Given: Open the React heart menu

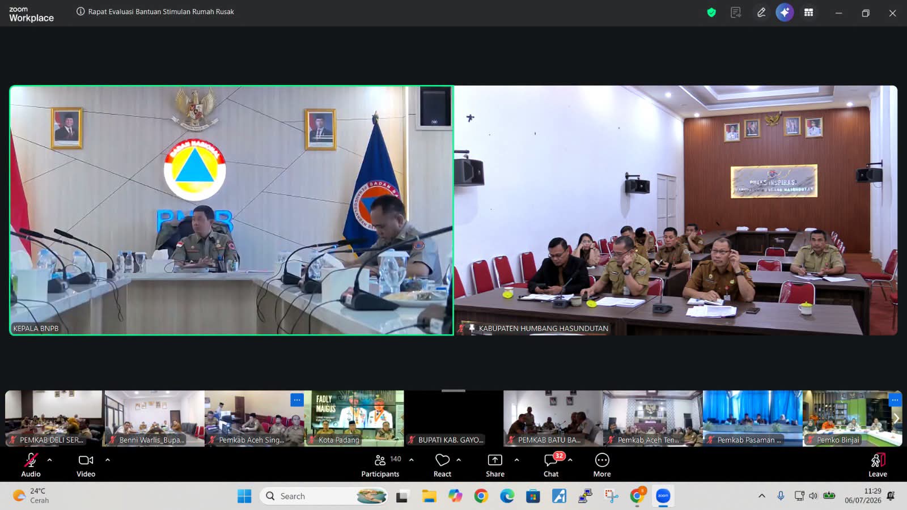Looking at the screenshot, I should (442, 465).
